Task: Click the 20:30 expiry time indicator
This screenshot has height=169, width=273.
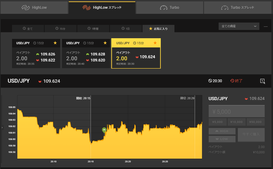Action: pyautogui.click(x=215, y=81)
